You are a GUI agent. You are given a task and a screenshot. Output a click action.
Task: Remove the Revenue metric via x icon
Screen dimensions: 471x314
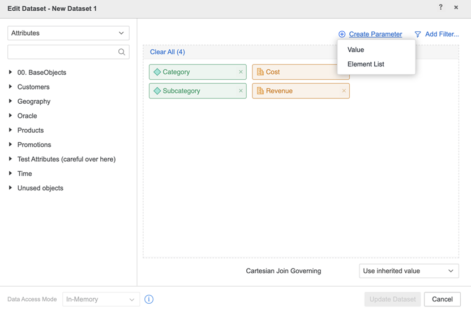point(344,91)
